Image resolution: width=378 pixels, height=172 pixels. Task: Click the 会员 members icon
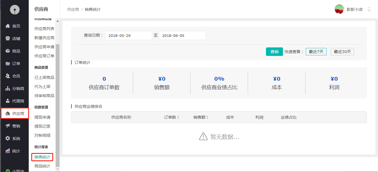(8, 76)
